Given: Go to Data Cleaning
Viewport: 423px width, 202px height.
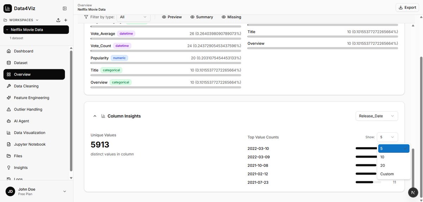Looking at the screenshot, I should click(x=34, y=86).
